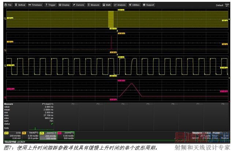Open the Cursors menu
This screenshot has height=151, width=231.
pyautogui.click(x=79, y=5)
